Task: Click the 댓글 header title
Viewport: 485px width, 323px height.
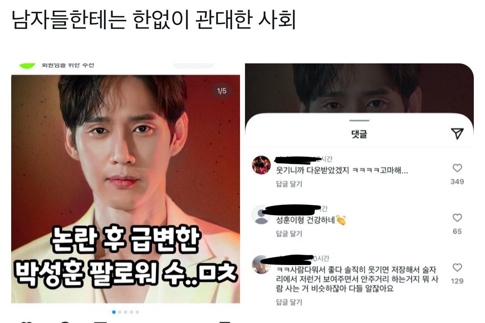Action: 359,134
